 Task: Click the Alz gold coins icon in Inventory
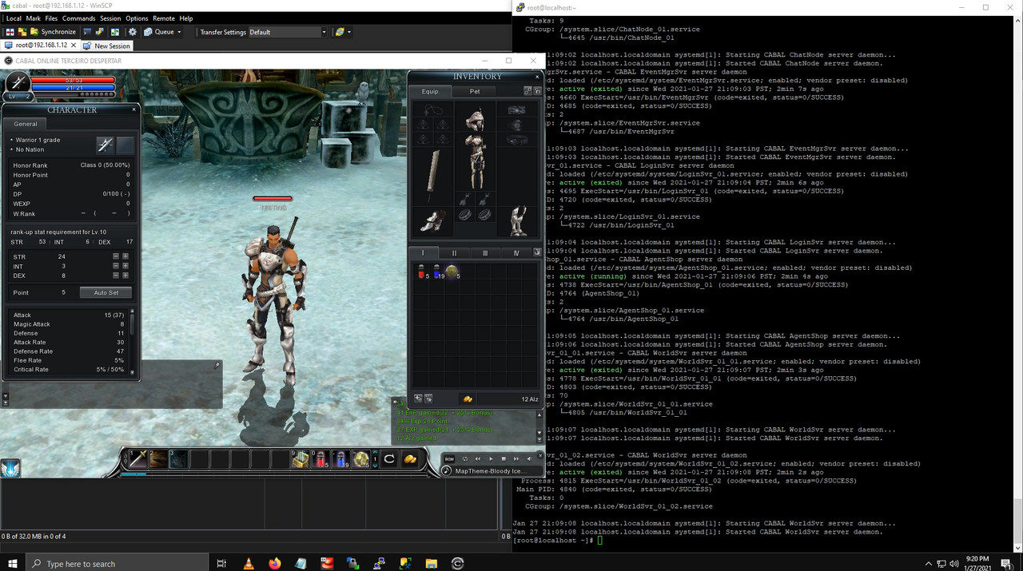pos(468,398)
